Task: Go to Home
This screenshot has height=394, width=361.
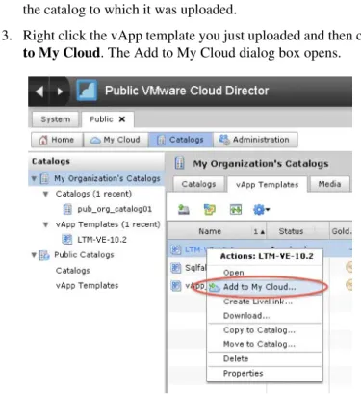Action: [x=57, y=140]
